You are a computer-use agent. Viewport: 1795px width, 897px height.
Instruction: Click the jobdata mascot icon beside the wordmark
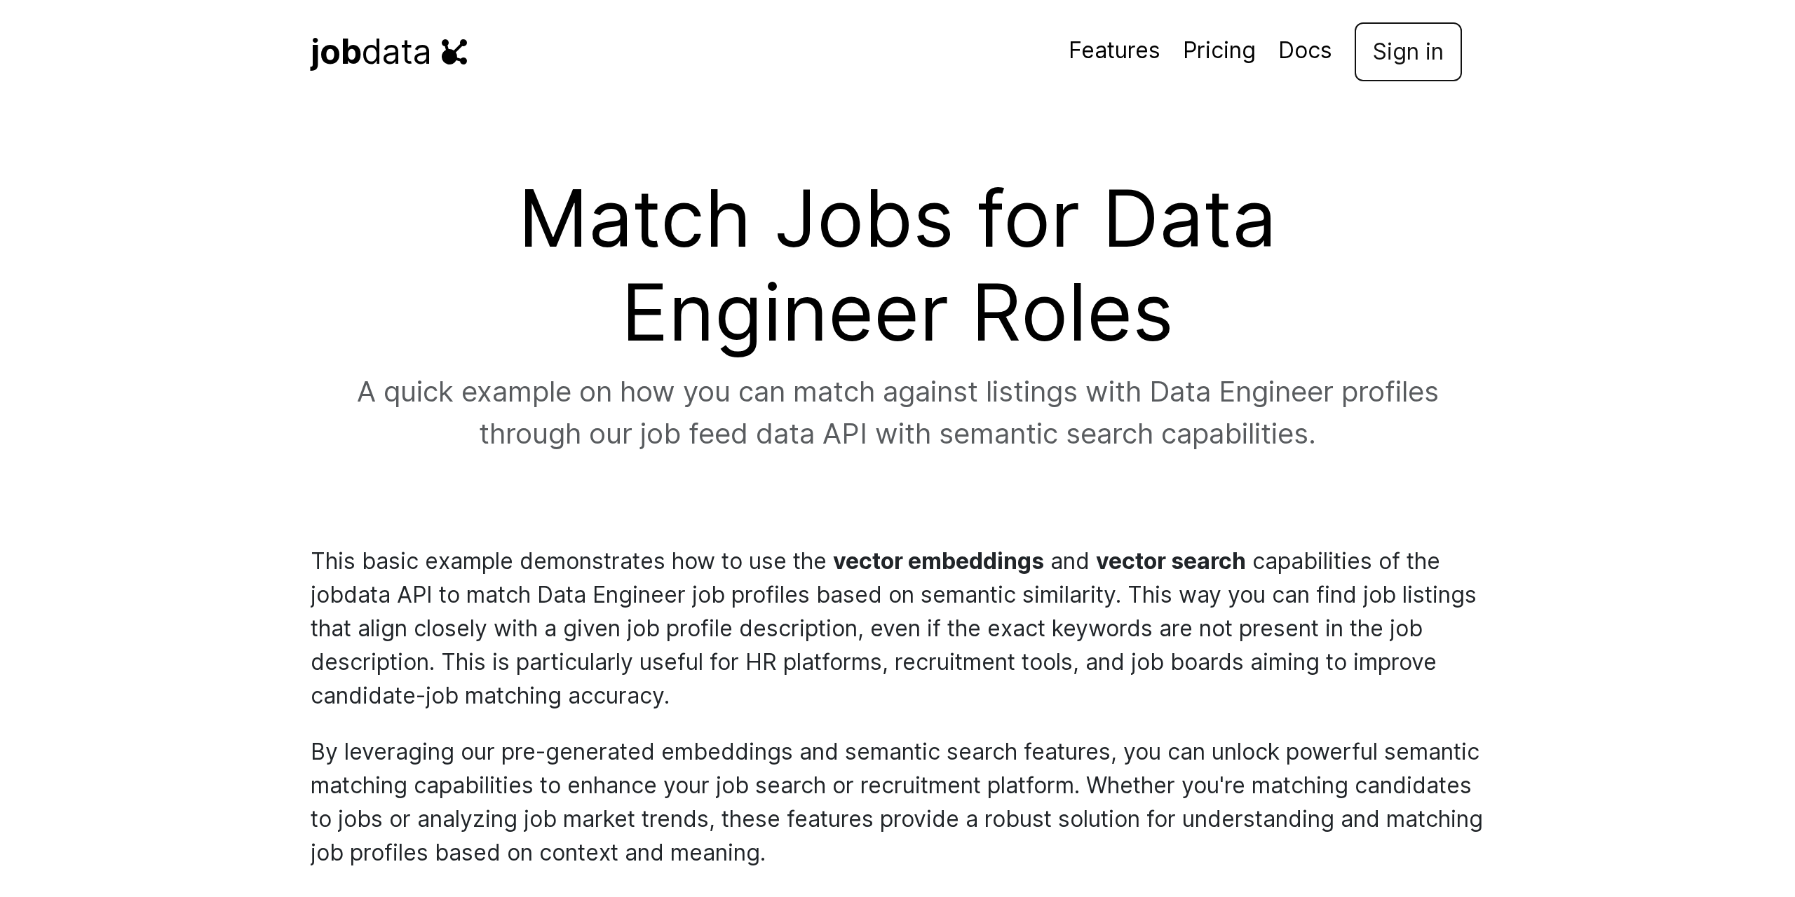coord(456,51)
